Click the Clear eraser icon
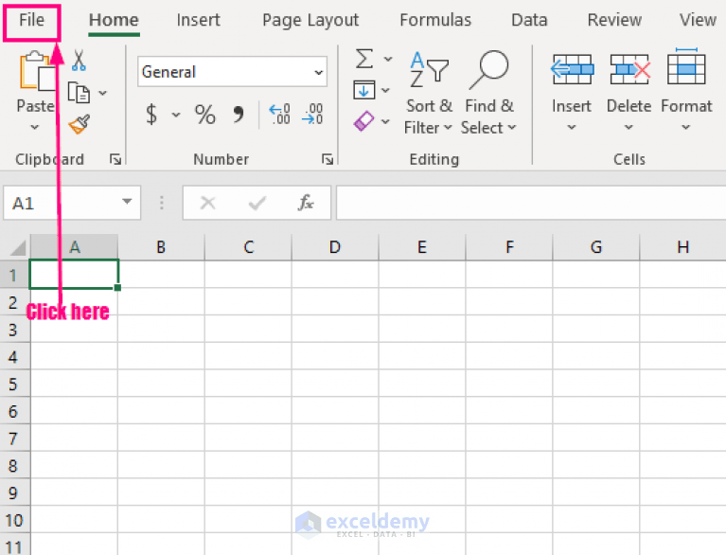The image size is (726, 555). click(363, 121)
